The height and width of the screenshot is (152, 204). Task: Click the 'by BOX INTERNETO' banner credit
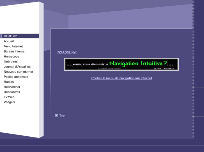[x=164, y=68]
